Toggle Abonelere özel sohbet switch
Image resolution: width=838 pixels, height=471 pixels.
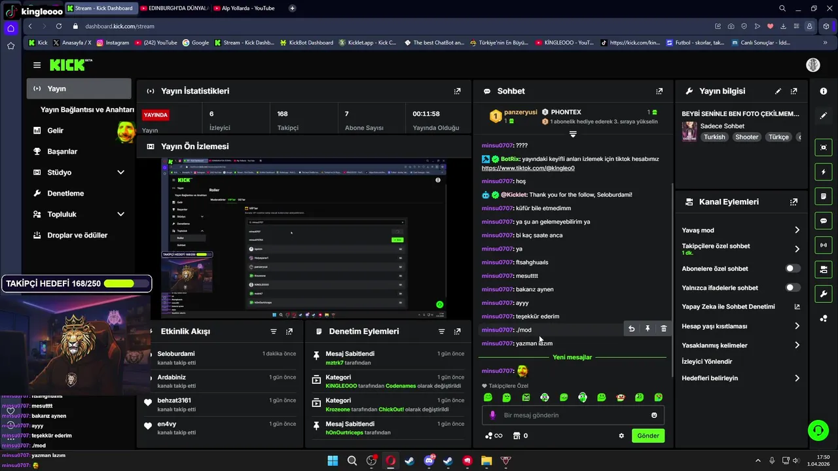(793, 268)
